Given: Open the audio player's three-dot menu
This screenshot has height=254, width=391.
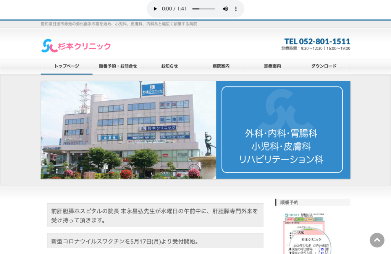Looking at the screenshot, I should (x=236, y=9).
